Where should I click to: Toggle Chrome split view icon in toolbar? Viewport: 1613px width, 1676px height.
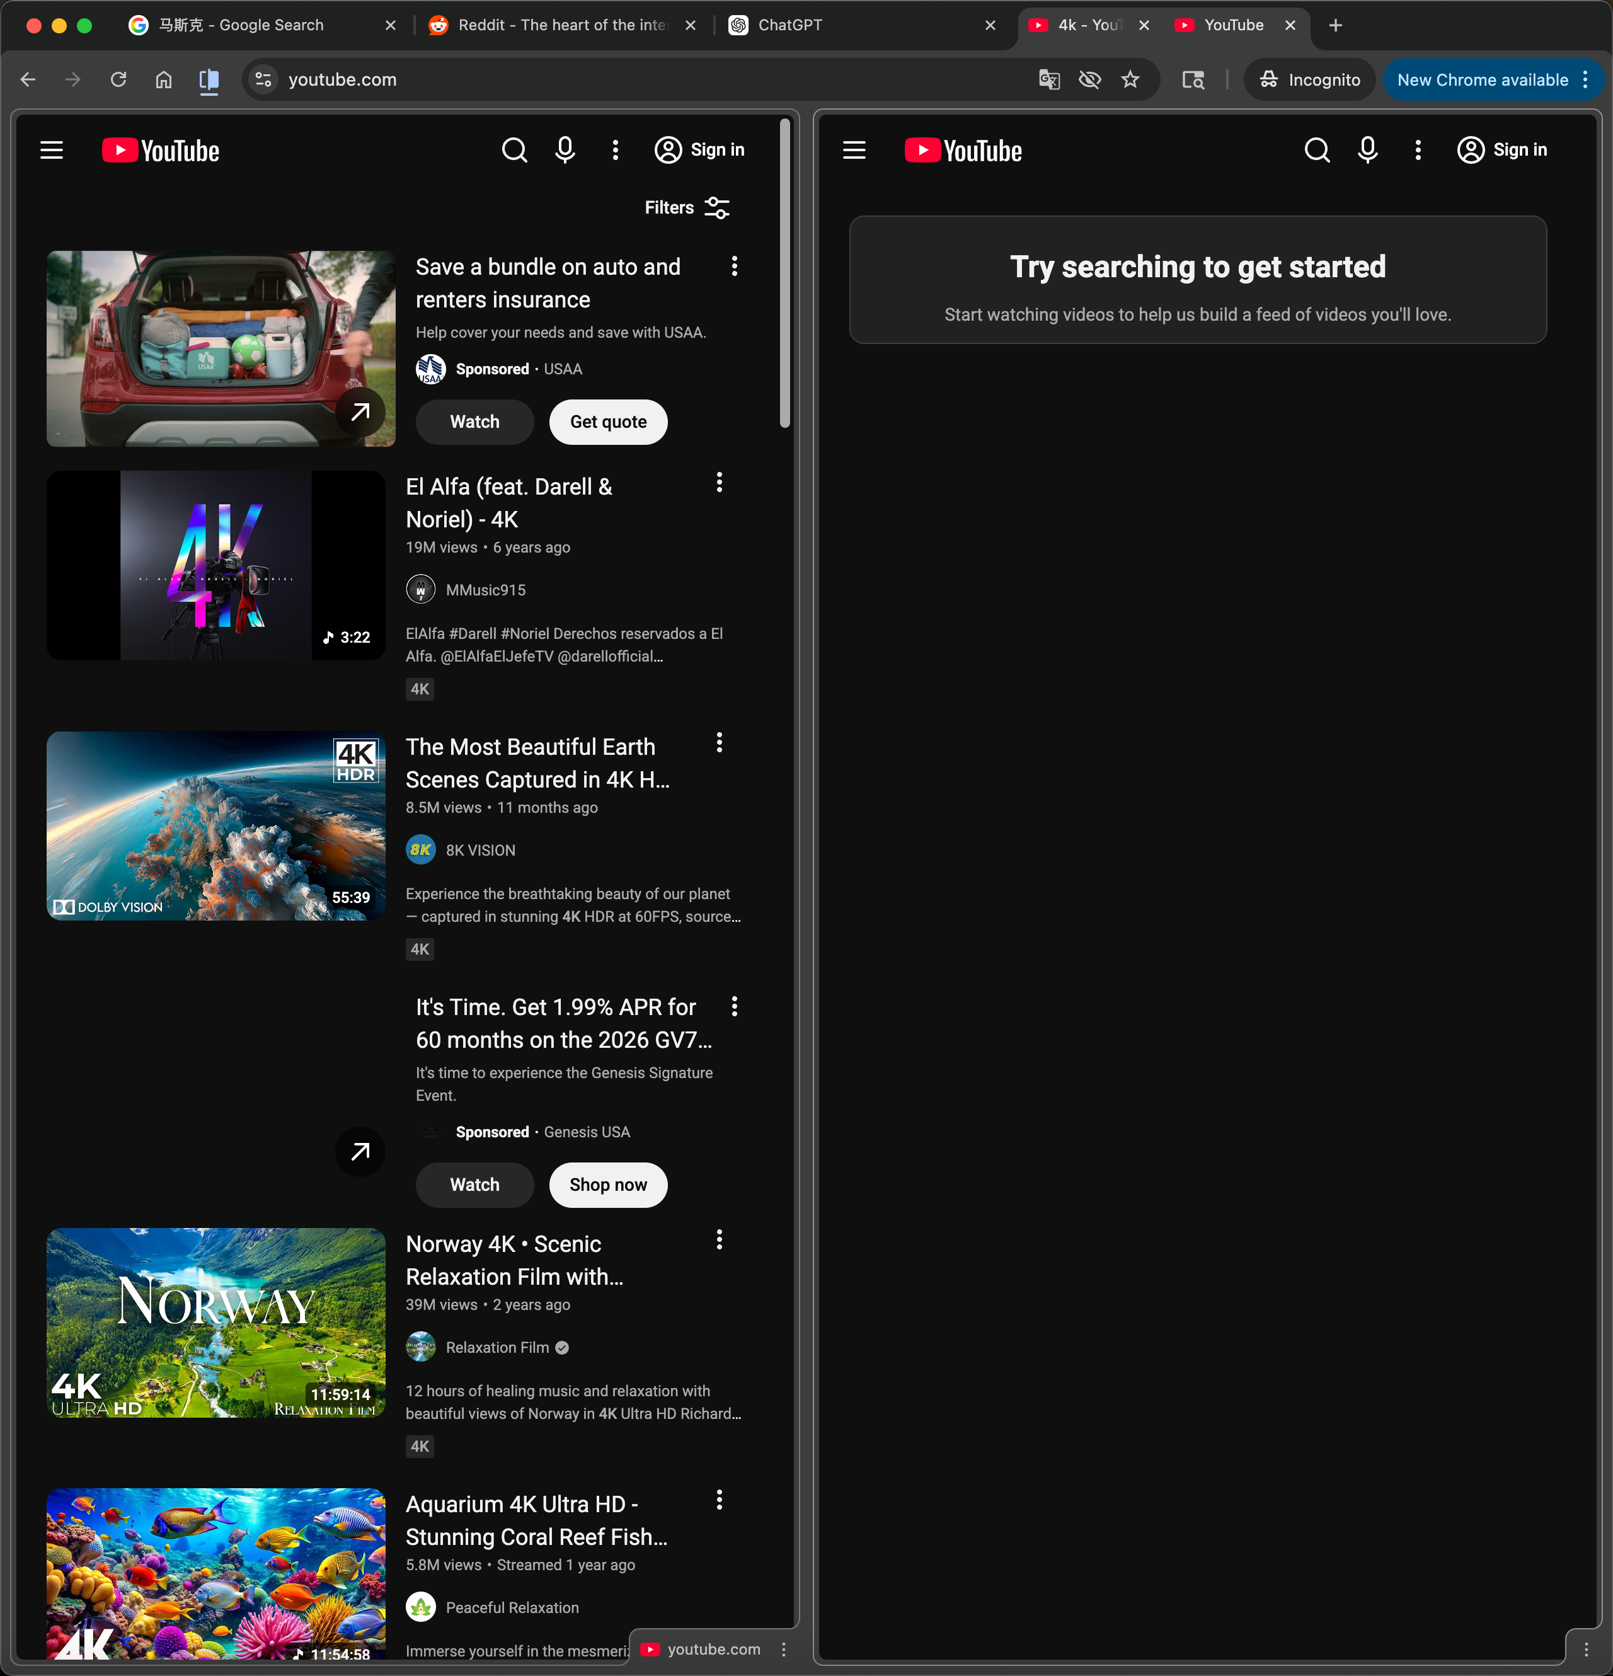point(209,81)
